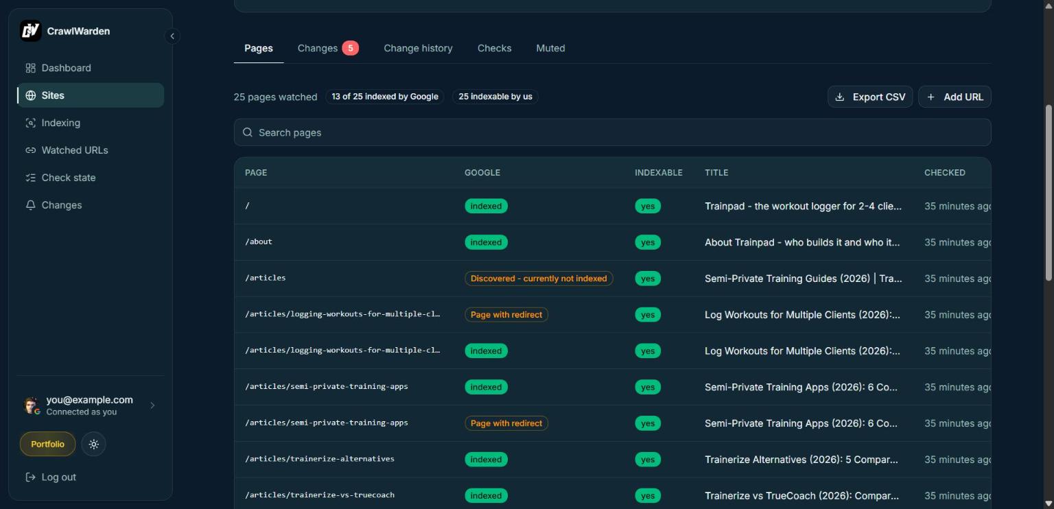Click the Export CSV button
This screenshot has height=509, width=1054.
[x=870, y=97]
